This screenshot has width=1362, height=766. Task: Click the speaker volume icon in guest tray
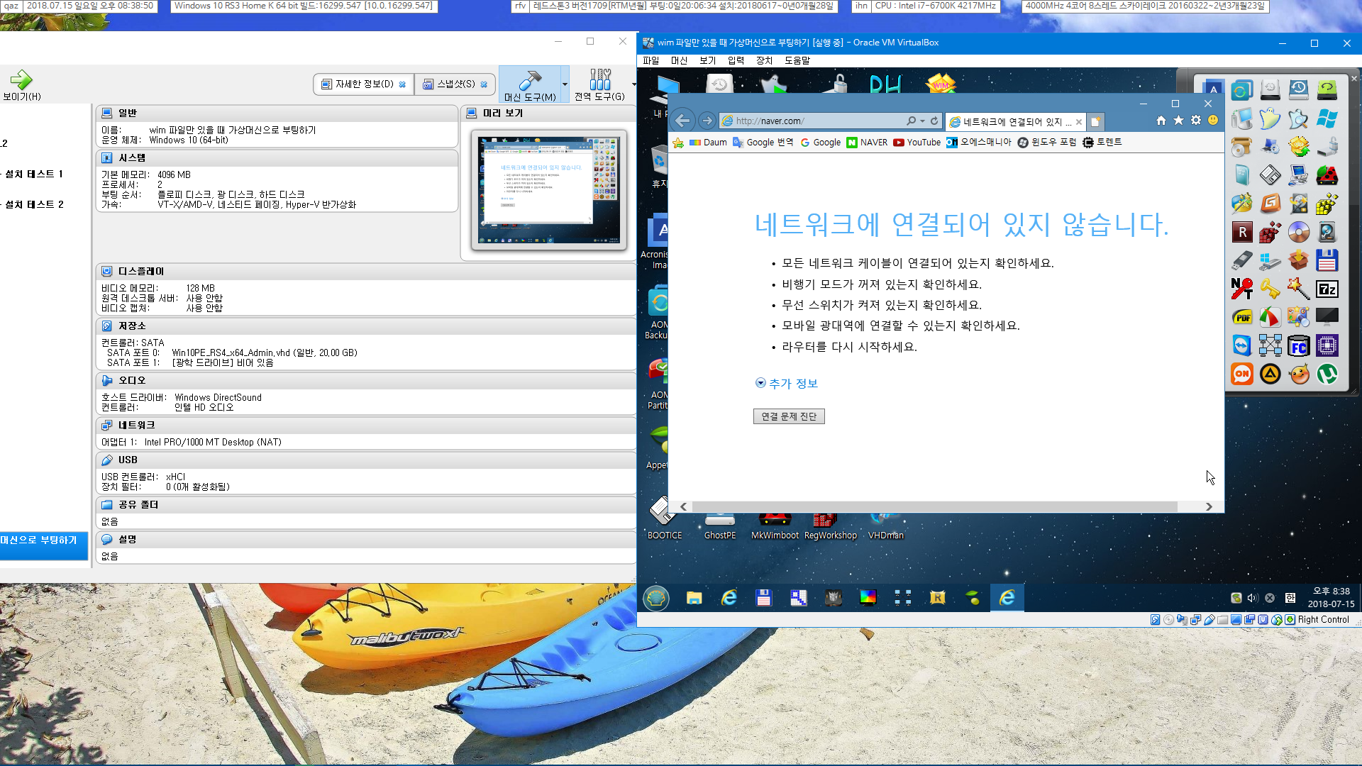[x=1252, y=598]
